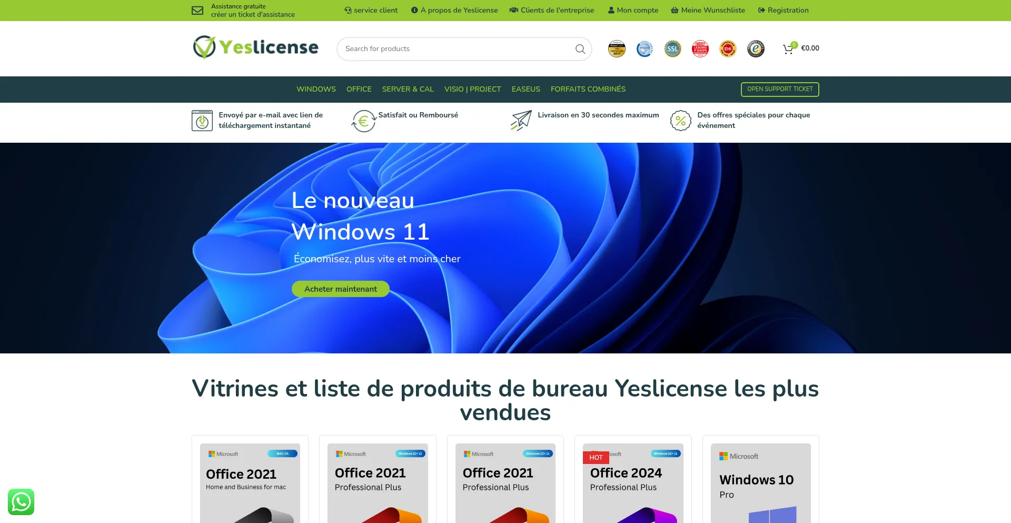Screen dimensions: 1011x523
Task: Open the Yeslicense logo homepage
Action: 255,47
